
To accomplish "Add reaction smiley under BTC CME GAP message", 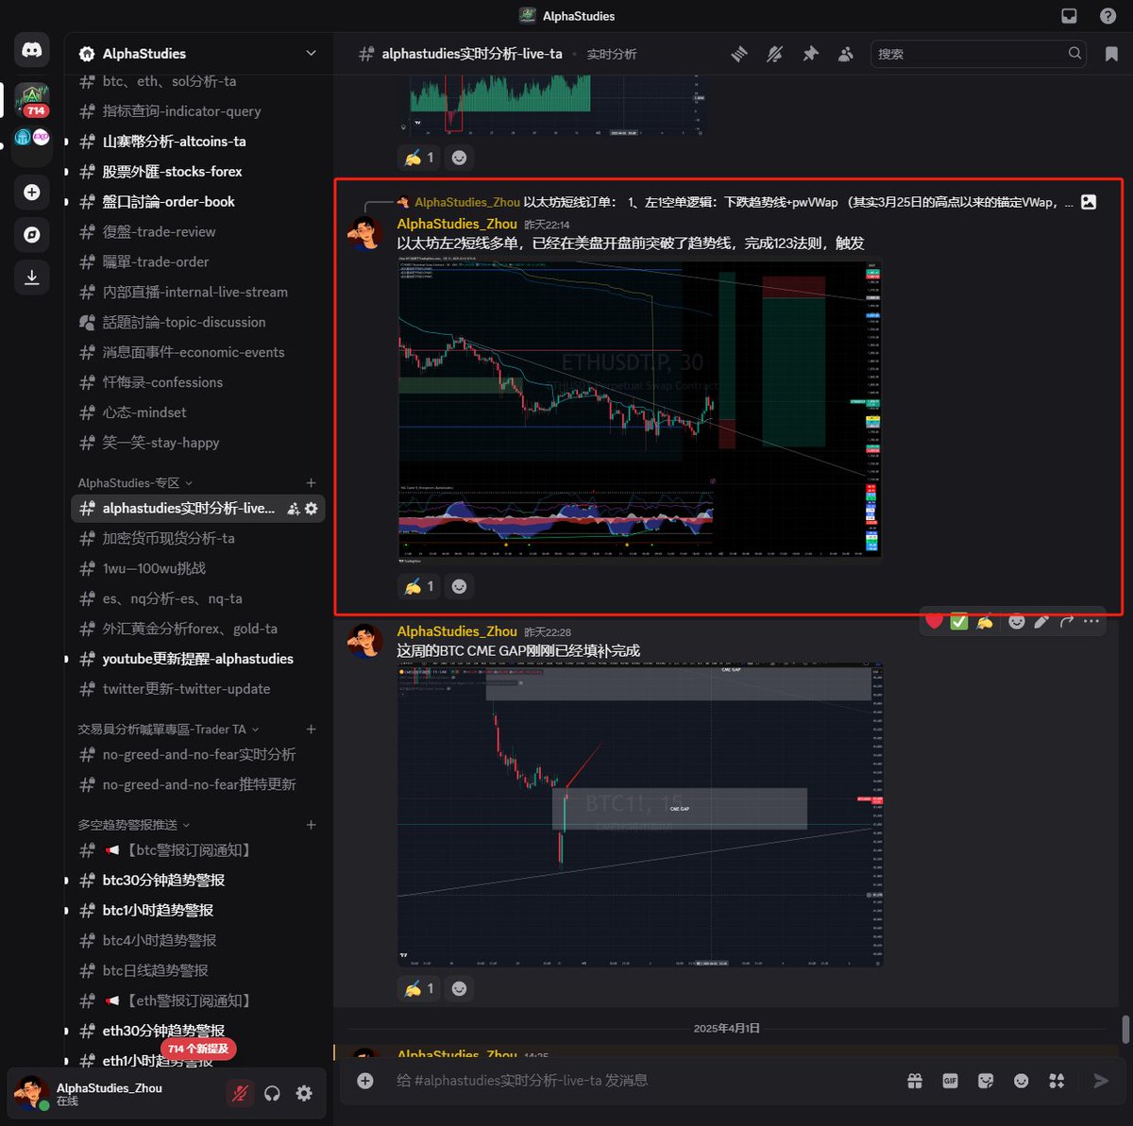I will point(459,988).
